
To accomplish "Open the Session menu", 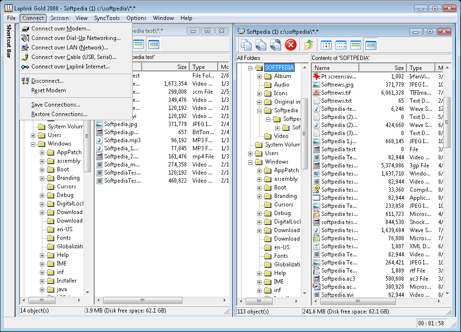I will pos(59,18).
